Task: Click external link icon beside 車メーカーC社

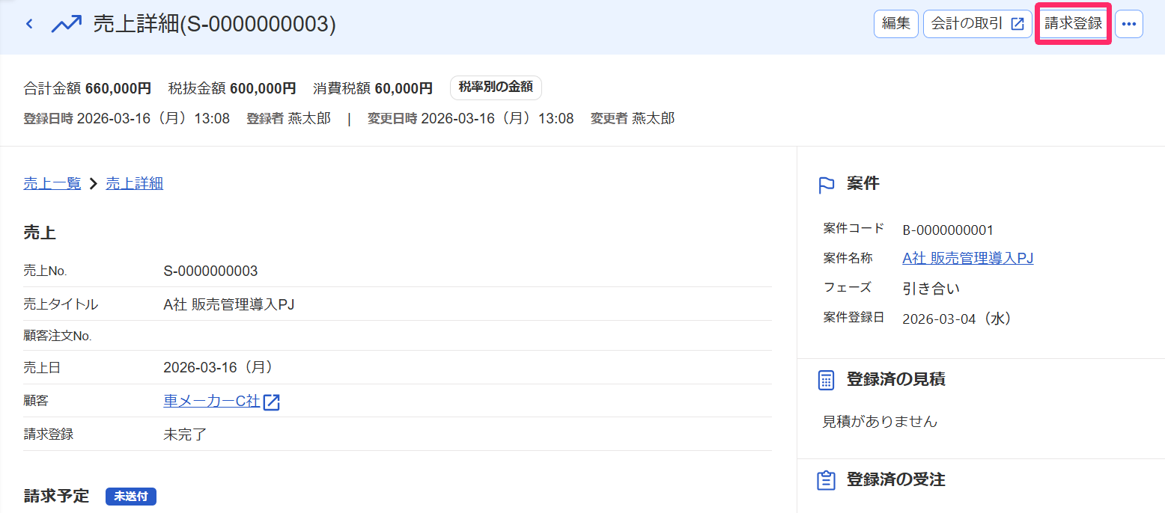Action: click(271, 402)
